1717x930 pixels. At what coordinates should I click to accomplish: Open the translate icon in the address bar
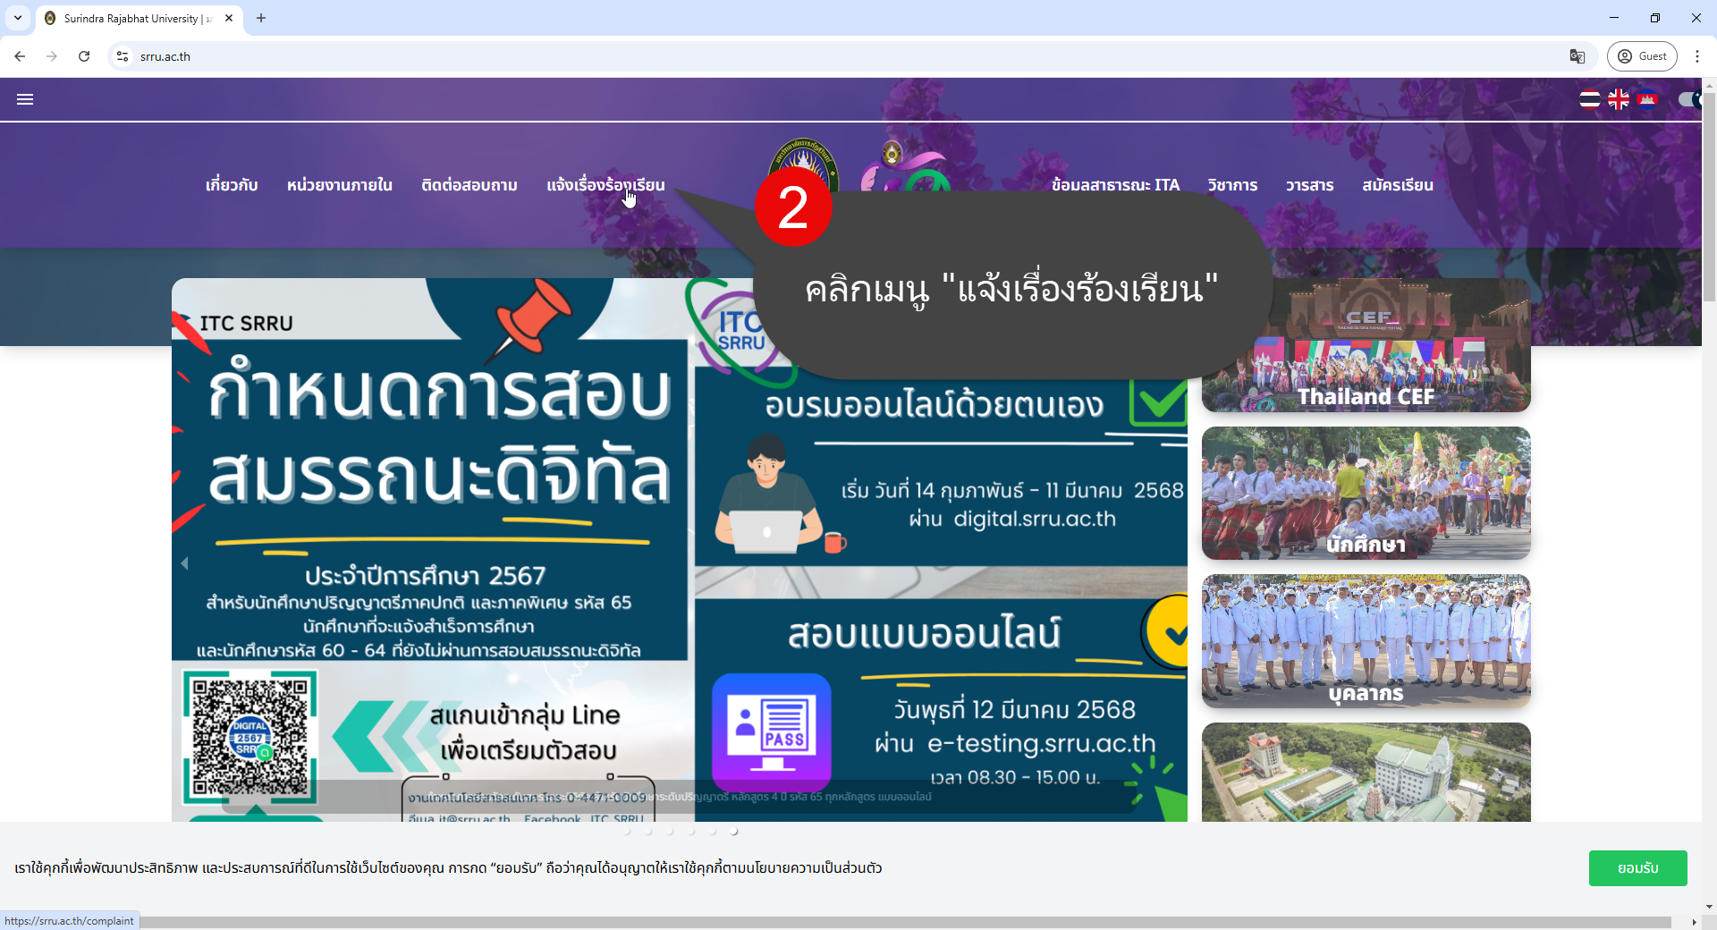point(1577,56)
